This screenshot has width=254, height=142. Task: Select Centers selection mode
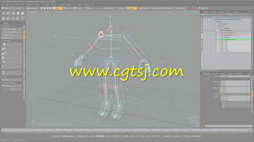pyautogui.click(x=78, y=8)
